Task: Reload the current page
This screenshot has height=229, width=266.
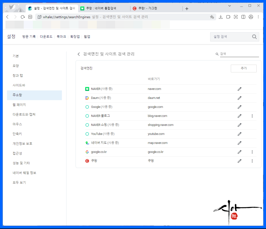Action: pyautogui.click(x=23, y=17)
